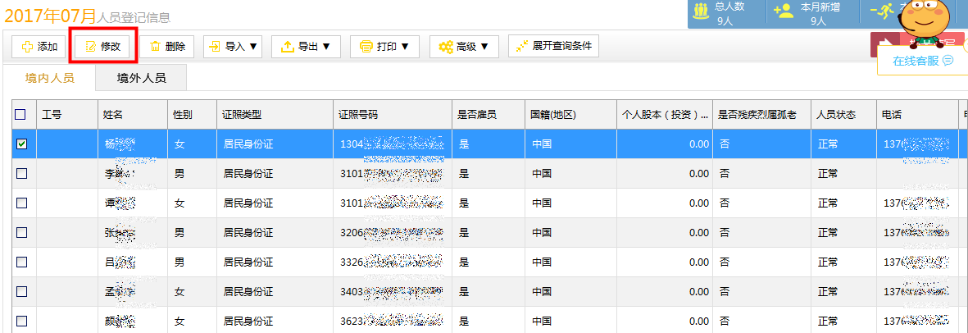Click the 导入 (Import) icon
The width and height of the screenshot is (968, 333).
point(215,47)
